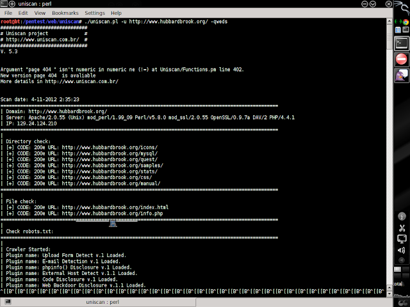Click the 'Server: Apache/2.0.55' line

tap(150, 118)
